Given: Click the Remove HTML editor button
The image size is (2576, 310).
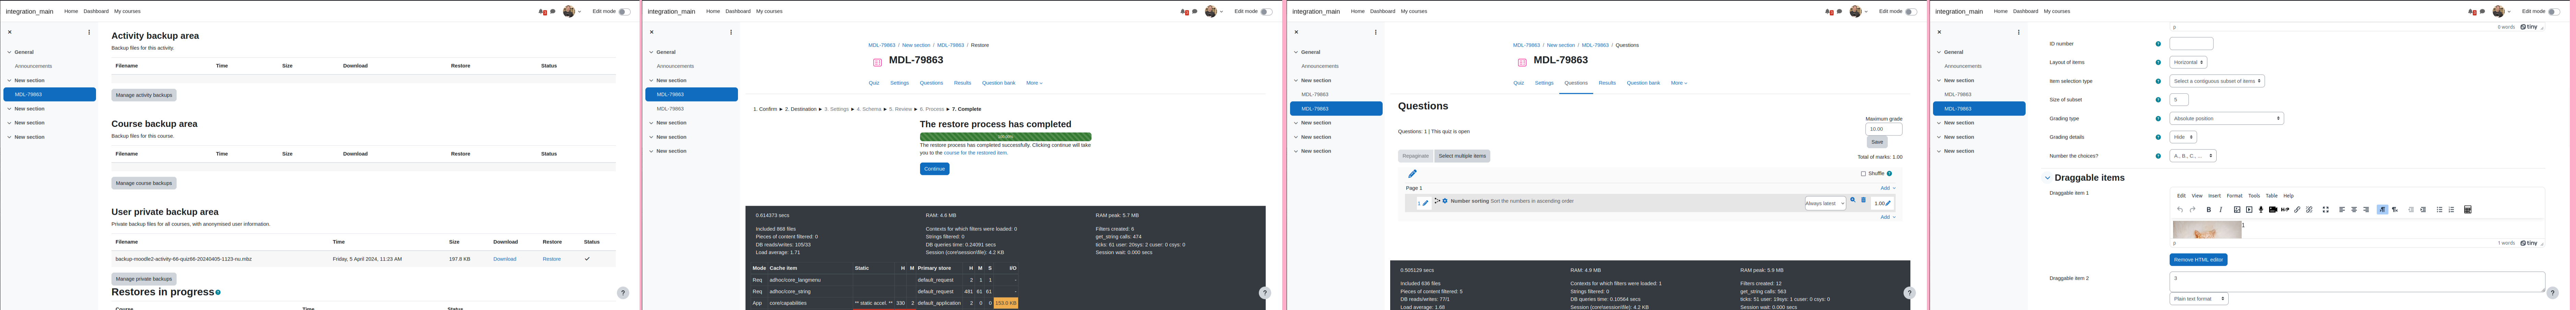Looking at the screenshot, I should (x=2198, y=260).
